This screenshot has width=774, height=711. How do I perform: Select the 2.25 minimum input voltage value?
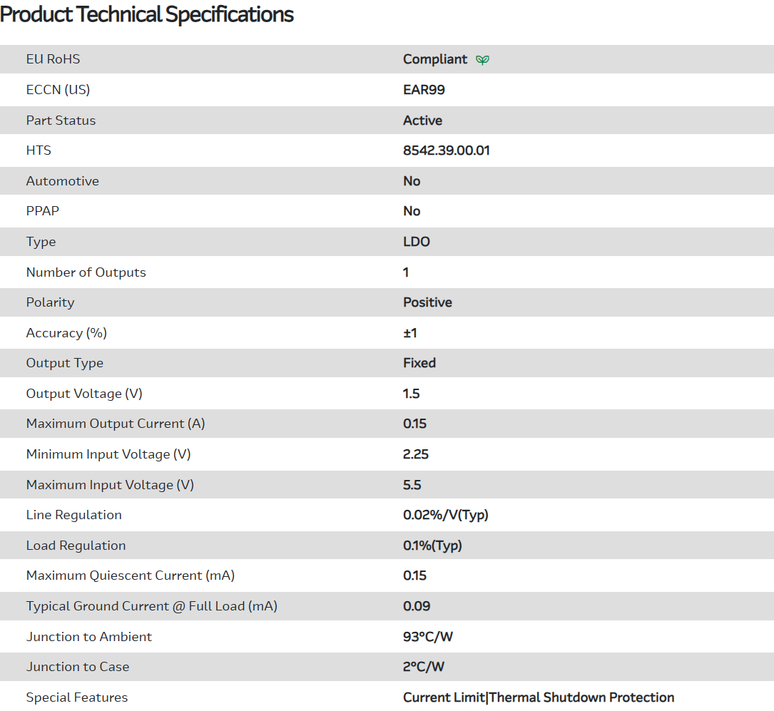click(416, 454)
